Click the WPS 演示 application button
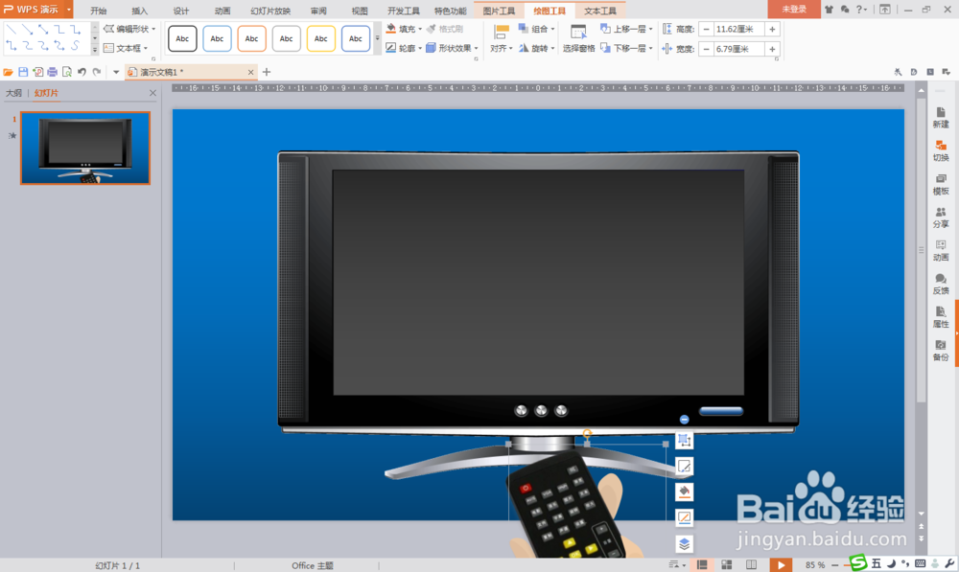This screenshot has width=959, height=572. pyautogui.click(x=32, y=10)
